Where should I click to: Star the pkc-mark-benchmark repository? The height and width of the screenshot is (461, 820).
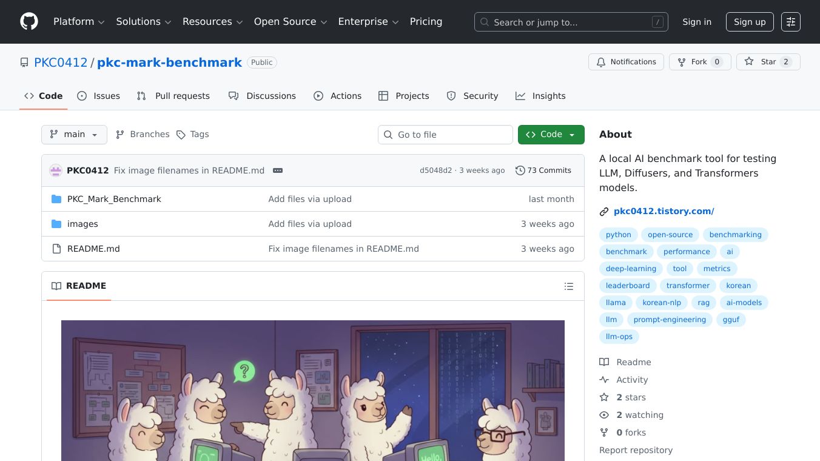(x=768, y=62)
